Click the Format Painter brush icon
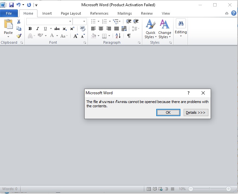The image size is (238, 194). [19, 36]
